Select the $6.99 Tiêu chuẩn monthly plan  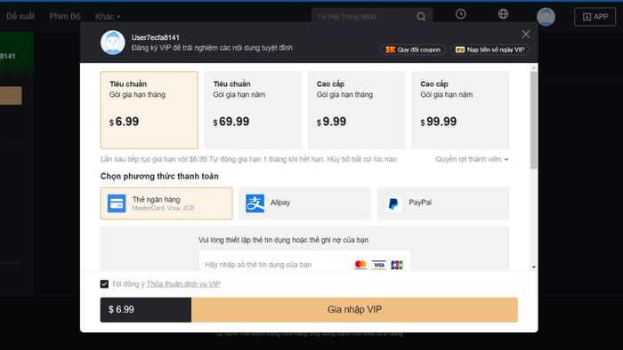pyautogui.click(x=149, y=110)
